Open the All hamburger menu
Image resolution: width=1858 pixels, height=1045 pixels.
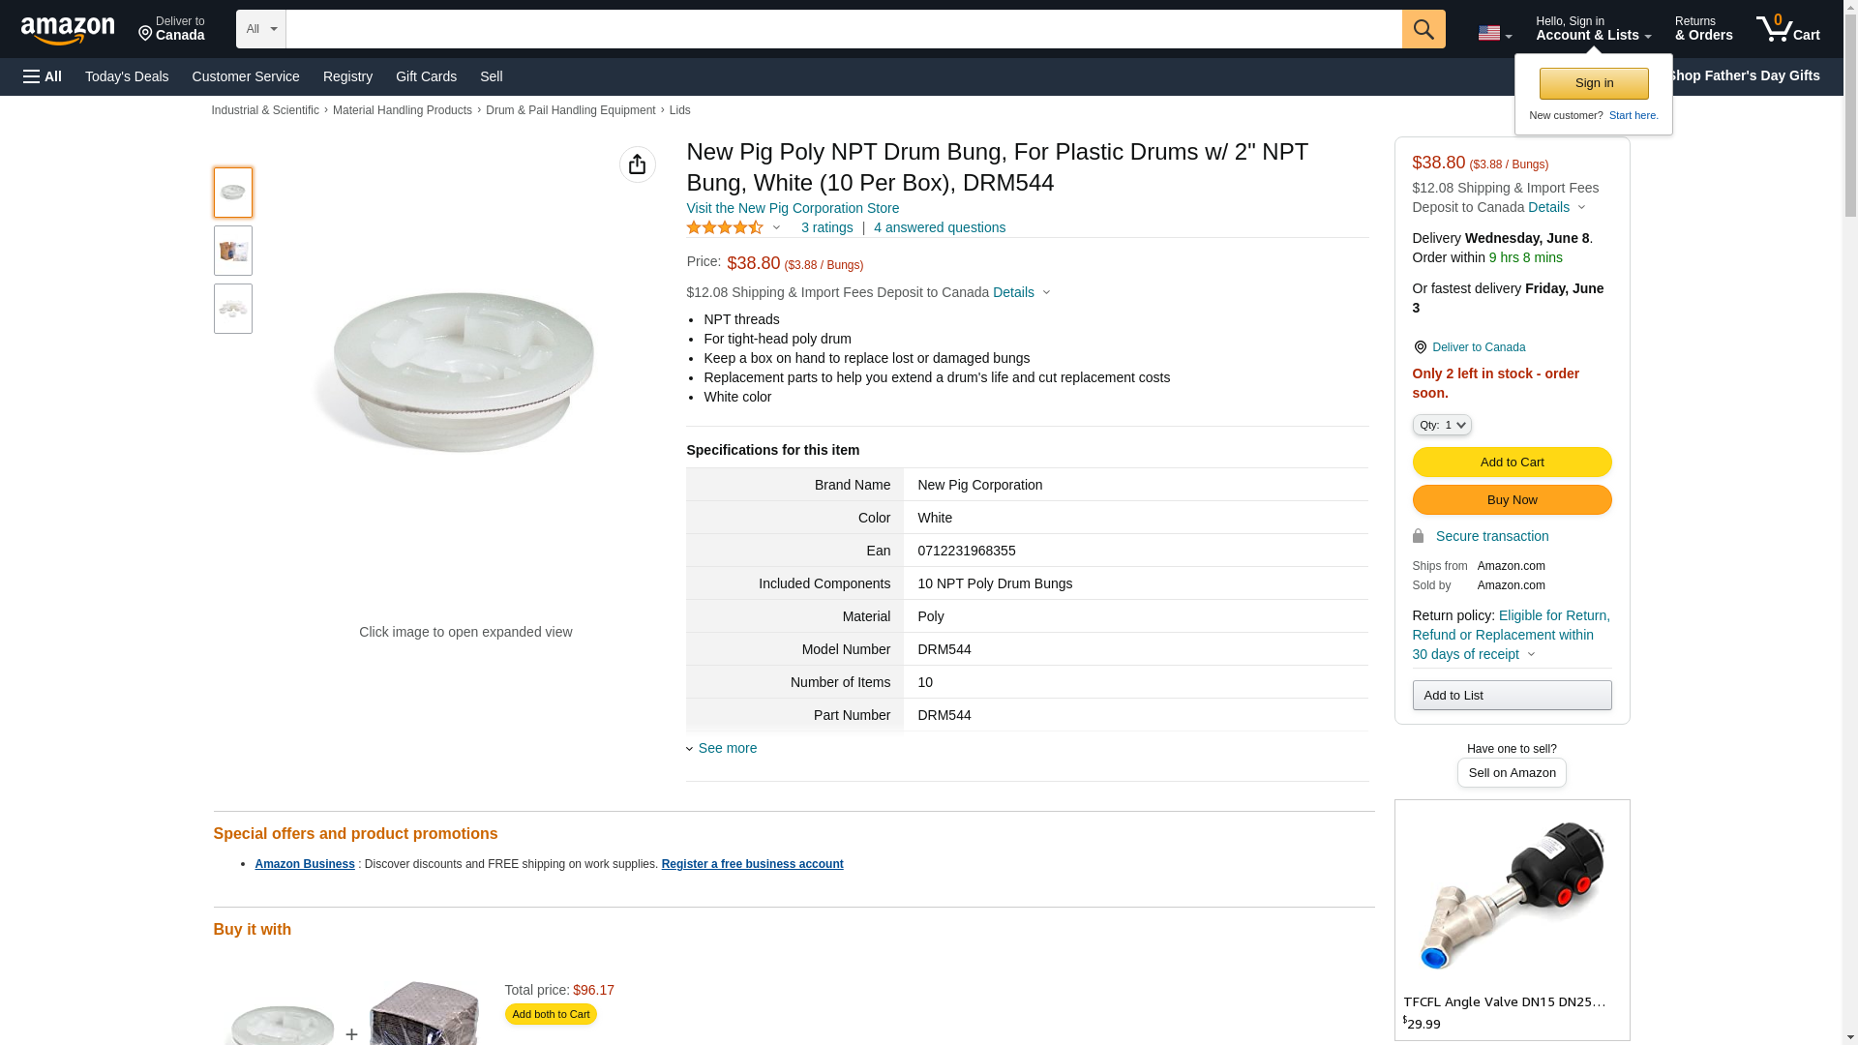(x=43, y=76)
